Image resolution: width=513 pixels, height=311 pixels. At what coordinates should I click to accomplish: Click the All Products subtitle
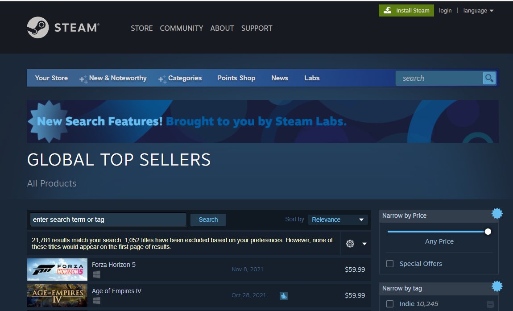click(x=52, y=183)
